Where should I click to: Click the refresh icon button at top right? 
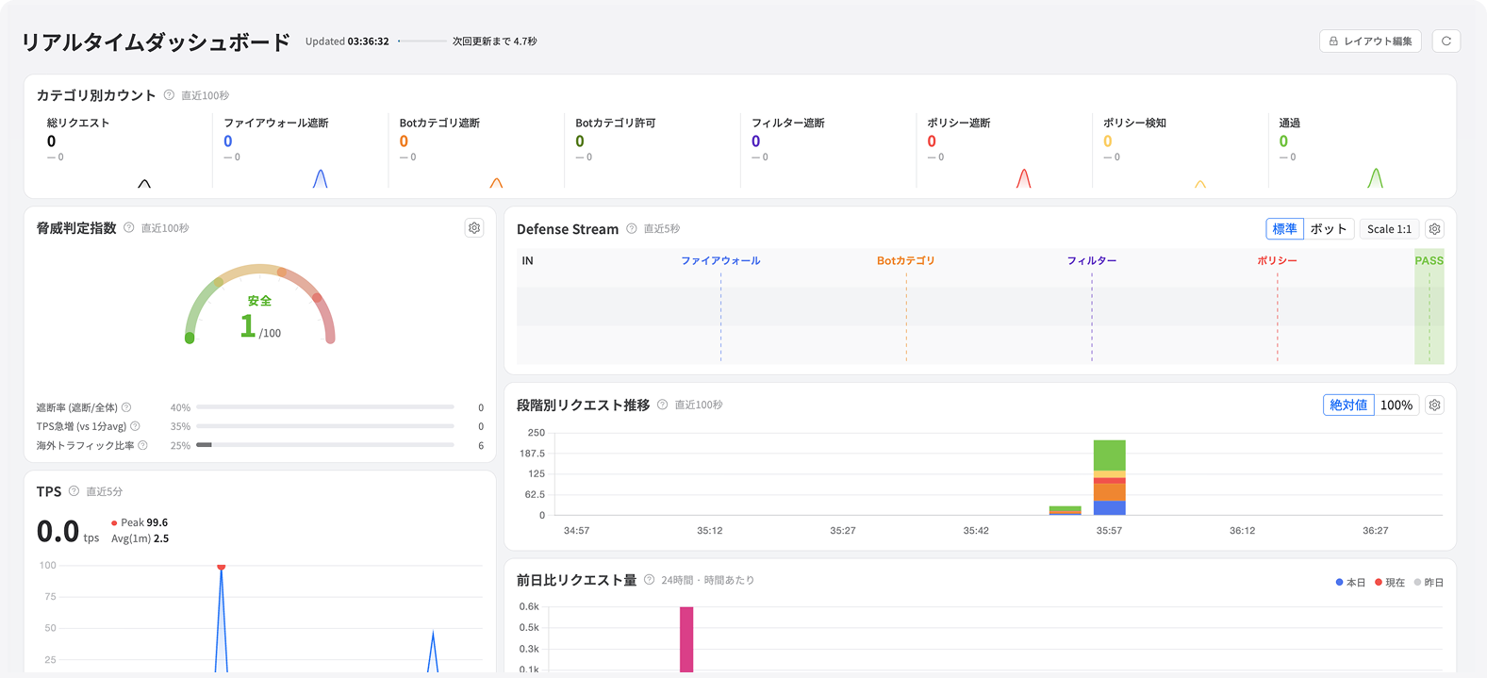pos(1446,41)
